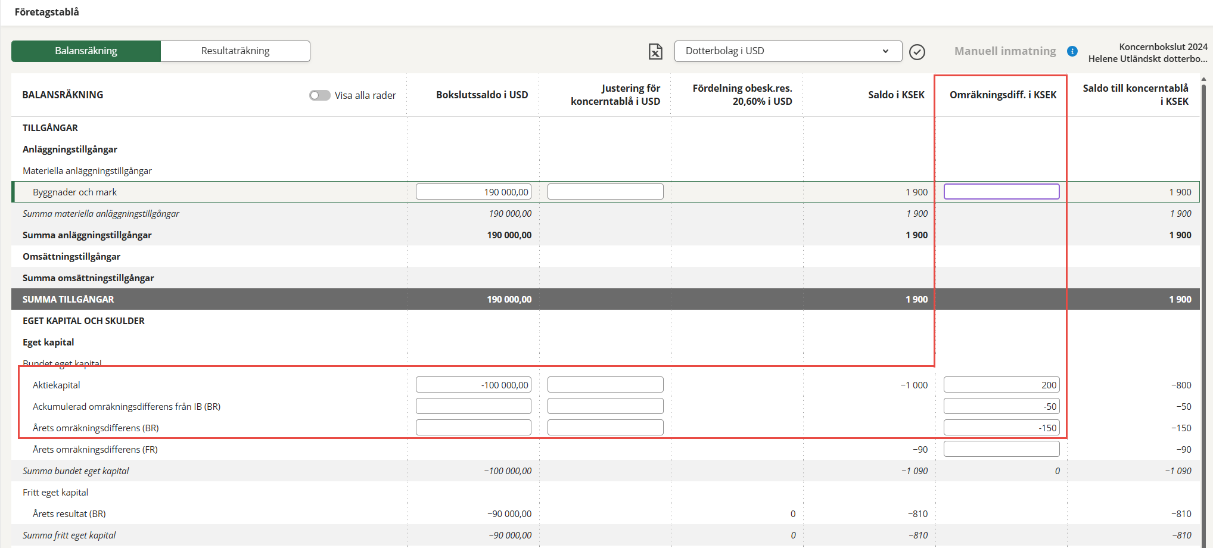Click Ackumulerad omräkningsdifferens field showing -50
Image resolution: width=1213 pixels, height=548 pixels.
(1001, 406)
